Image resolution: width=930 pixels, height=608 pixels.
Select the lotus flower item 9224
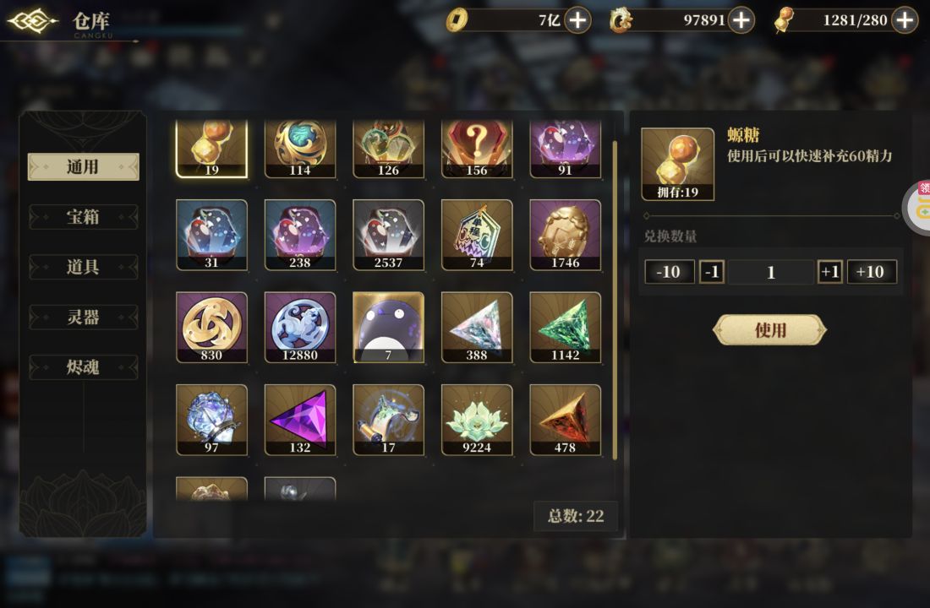[x=477, y=420]
